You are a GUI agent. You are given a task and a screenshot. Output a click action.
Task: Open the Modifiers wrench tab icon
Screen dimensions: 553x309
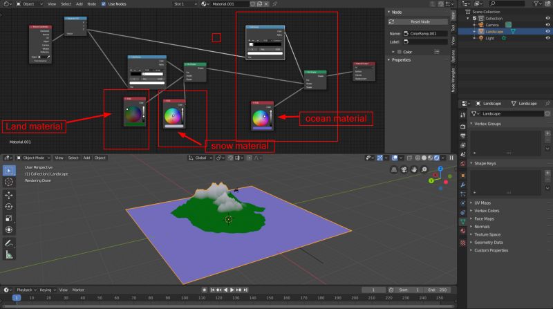(x=463, y=185)
